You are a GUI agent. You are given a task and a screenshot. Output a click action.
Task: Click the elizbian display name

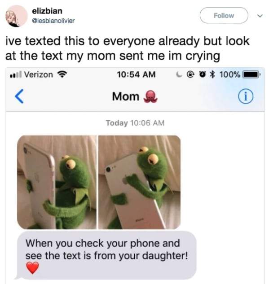pyautogui.click(x=47, y=11)
